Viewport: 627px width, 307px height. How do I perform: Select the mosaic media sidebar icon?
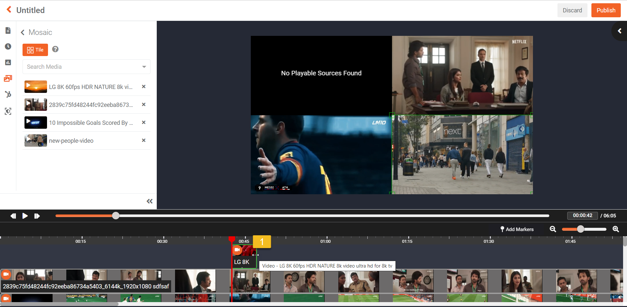tap(8, 78)
